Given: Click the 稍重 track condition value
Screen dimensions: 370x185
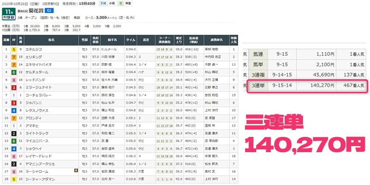Looking at the screenshot, I should [x=128, y=3].
